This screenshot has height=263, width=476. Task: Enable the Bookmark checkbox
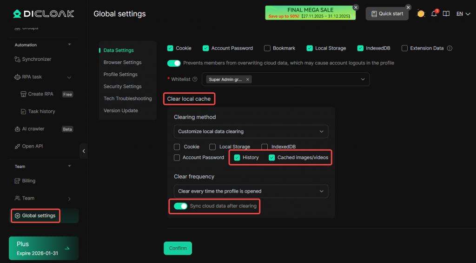pyautogui.click(x=267, y=48)
